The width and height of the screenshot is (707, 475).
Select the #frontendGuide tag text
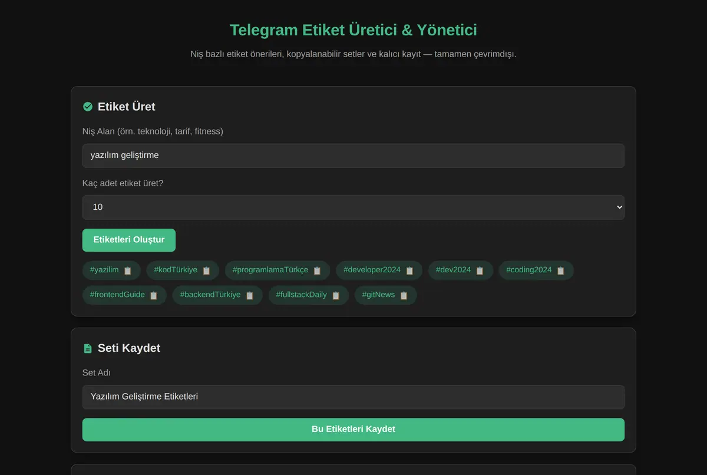pos(117,295)
